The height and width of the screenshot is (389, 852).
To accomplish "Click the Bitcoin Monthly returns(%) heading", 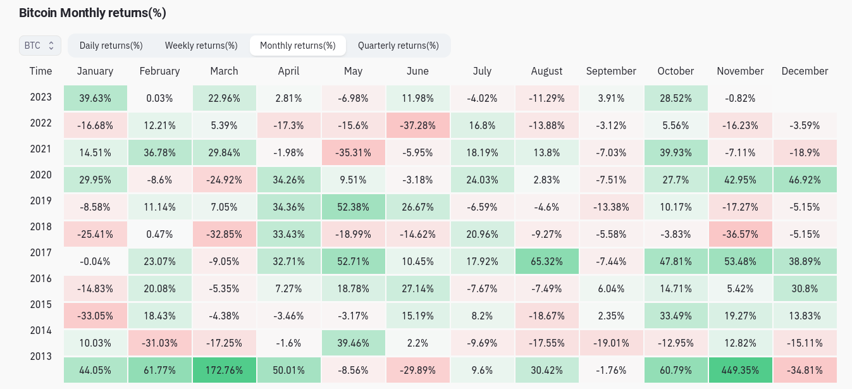I will [92, 13].
